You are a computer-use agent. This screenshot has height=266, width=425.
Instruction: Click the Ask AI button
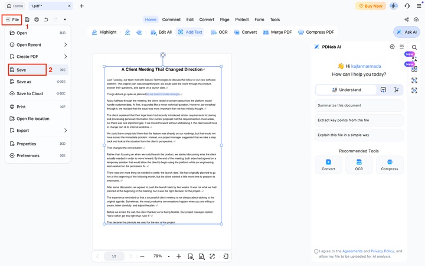point(407,32)
